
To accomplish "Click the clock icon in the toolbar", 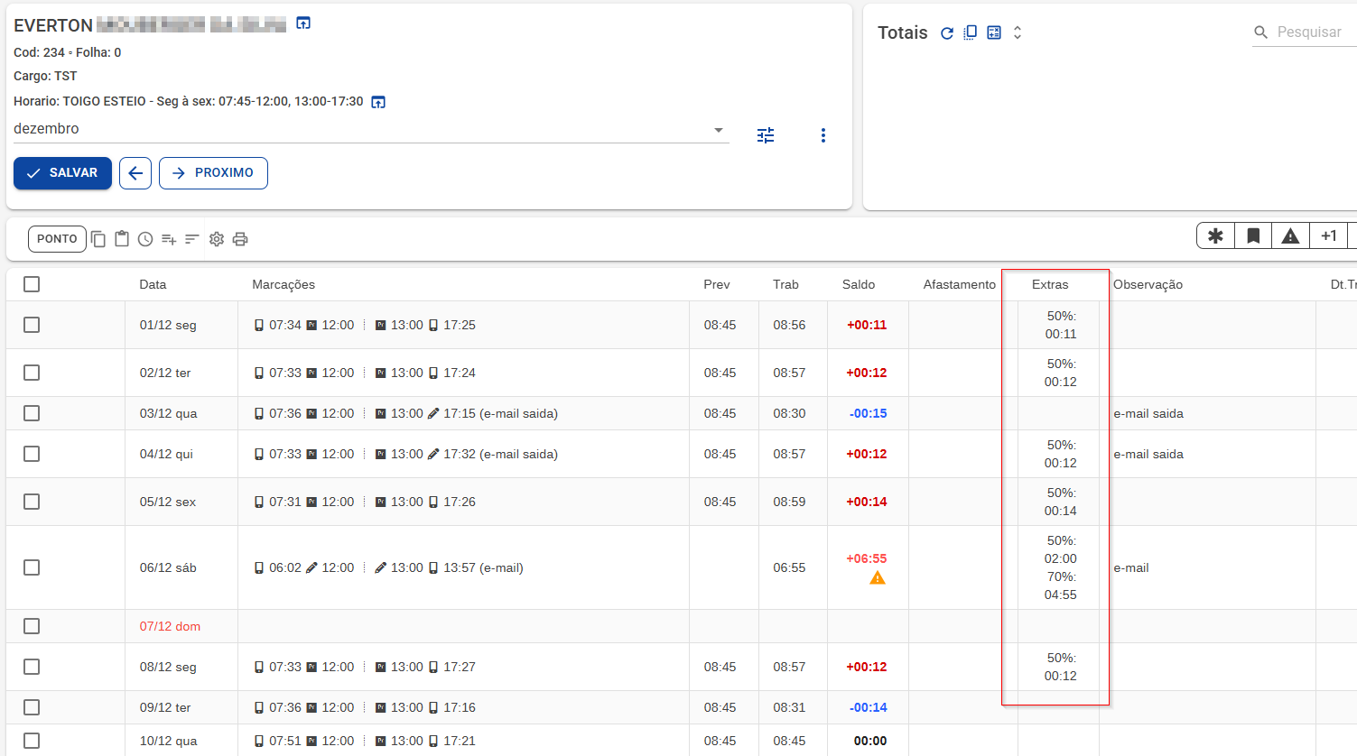I will click(145, 239).
